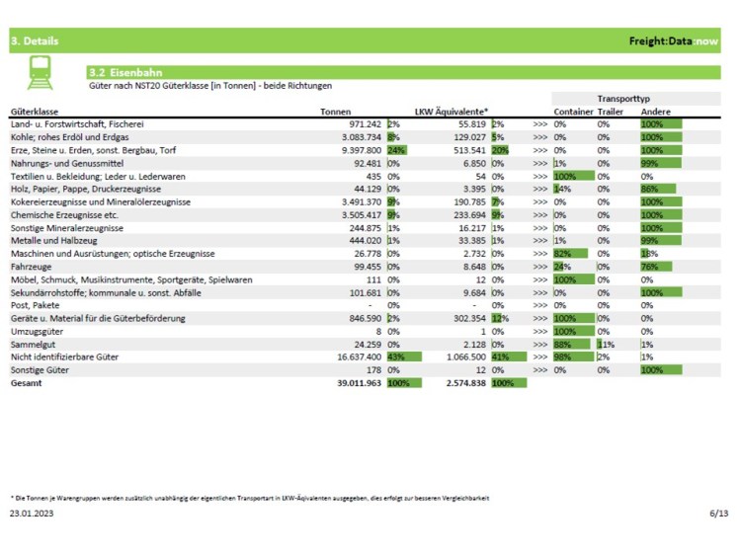Click the Container column header
The image size is (741, 555).
[573, 112]
